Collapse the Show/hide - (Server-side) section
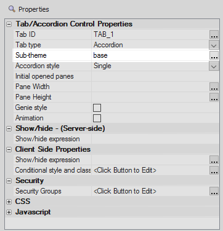The image size is (223, 231). tap(9, 128)
